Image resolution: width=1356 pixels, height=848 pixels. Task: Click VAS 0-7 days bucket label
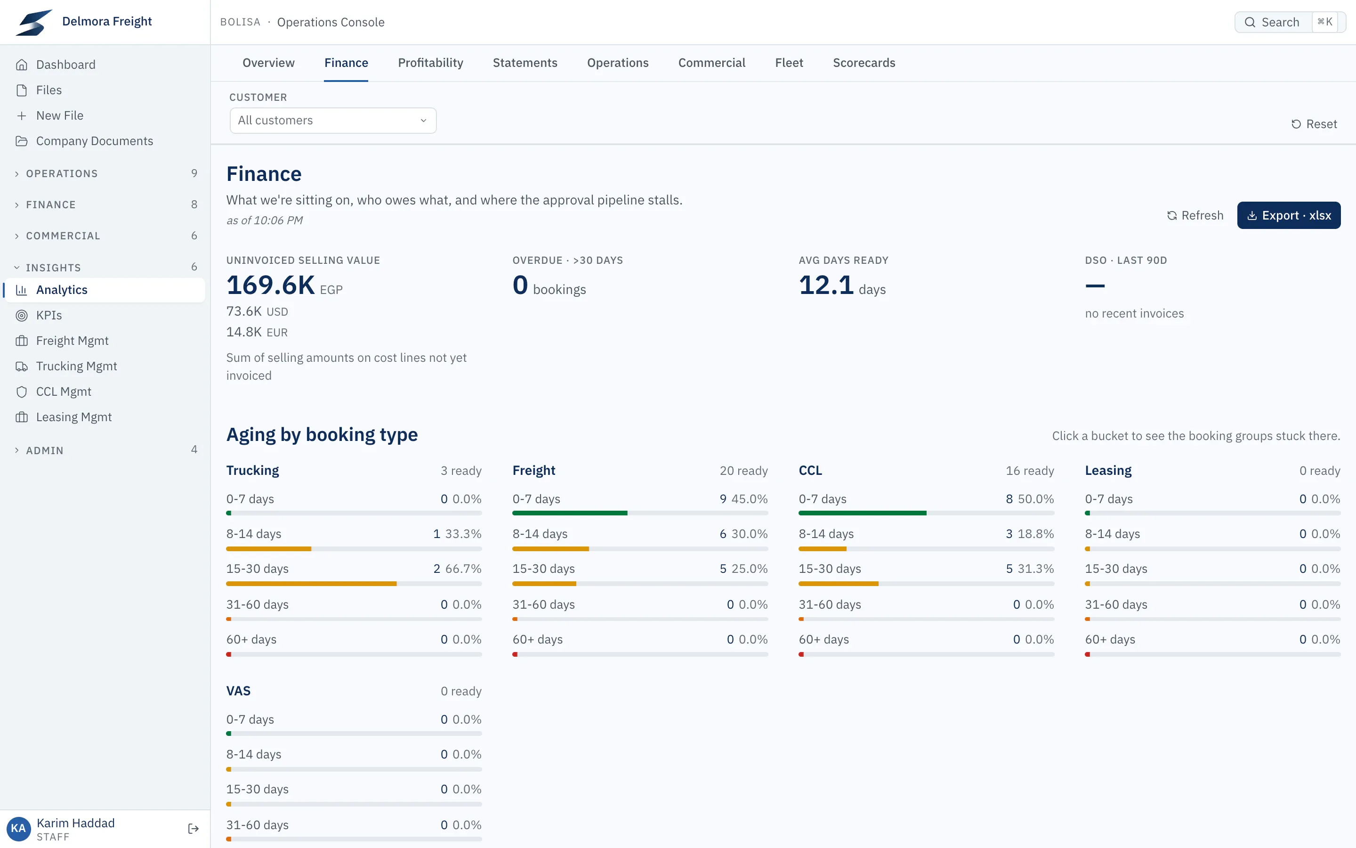[x=250, y=719]
